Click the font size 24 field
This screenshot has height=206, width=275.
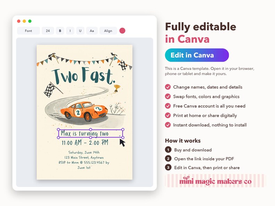coord(48,31)
